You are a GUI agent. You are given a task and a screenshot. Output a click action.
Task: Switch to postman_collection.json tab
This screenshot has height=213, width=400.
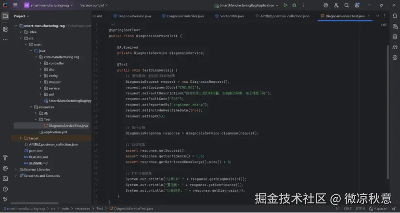pyautogui.click(x=283, y=16)
